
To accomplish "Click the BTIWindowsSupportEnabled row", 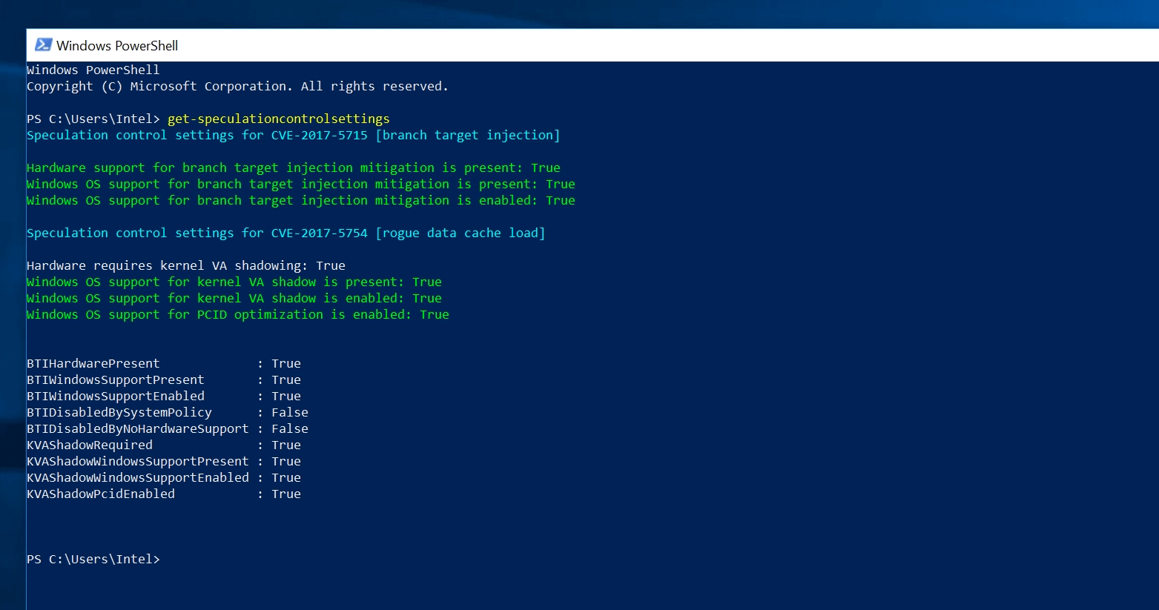I will point(164,397).
